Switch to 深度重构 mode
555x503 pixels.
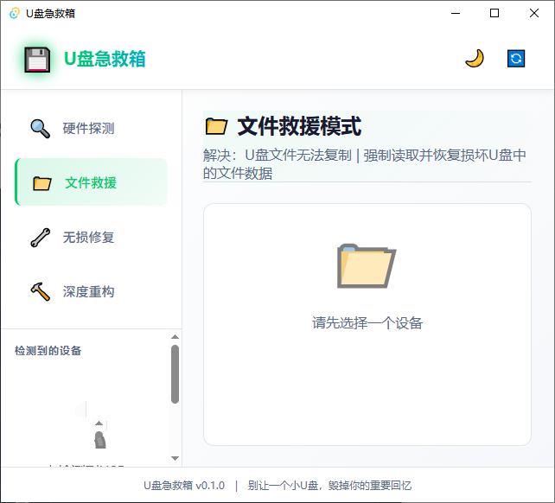click(91, 291)
